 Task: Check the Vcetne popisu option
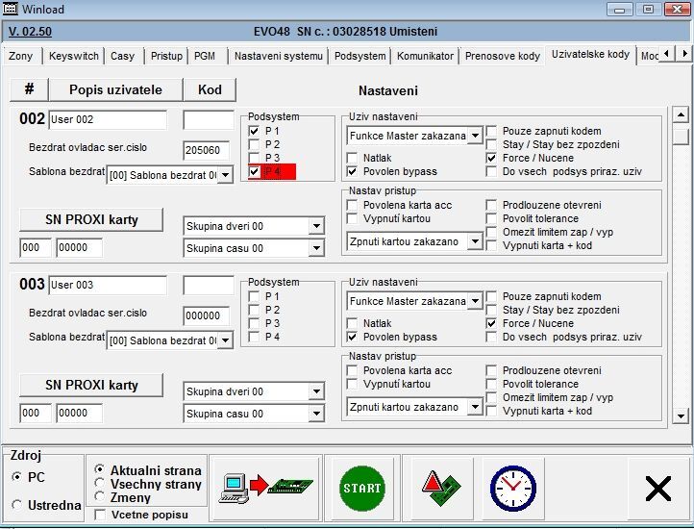click(x=101, y=516)
